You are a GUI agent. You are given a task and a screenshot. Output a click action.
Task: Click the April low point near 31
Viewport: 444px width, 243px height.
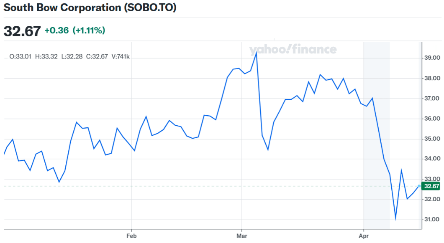click(x=395, y=219)
